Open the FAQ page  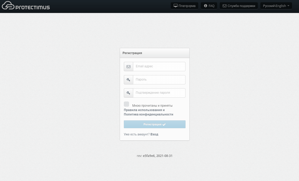click(x=209, y=6)
